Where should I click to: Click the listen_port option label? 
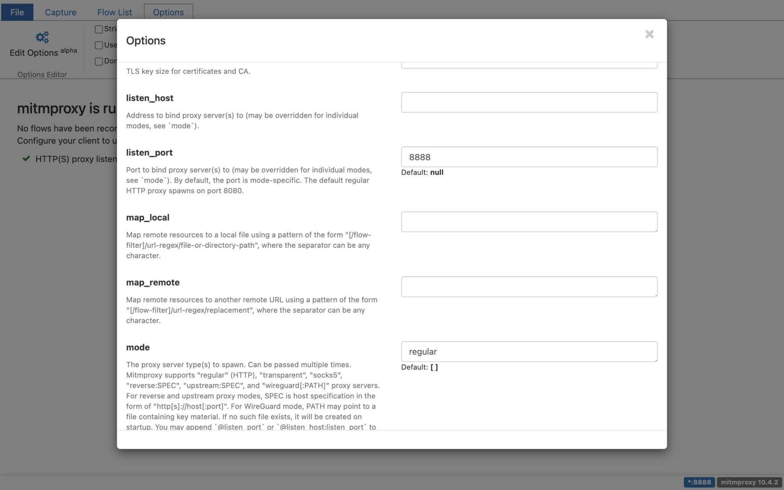coord(149,152)
